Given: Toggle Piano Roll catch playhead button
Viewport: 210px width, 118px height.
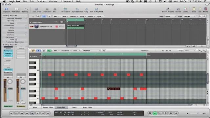Looking at the screenshot, I should [38, 51].
